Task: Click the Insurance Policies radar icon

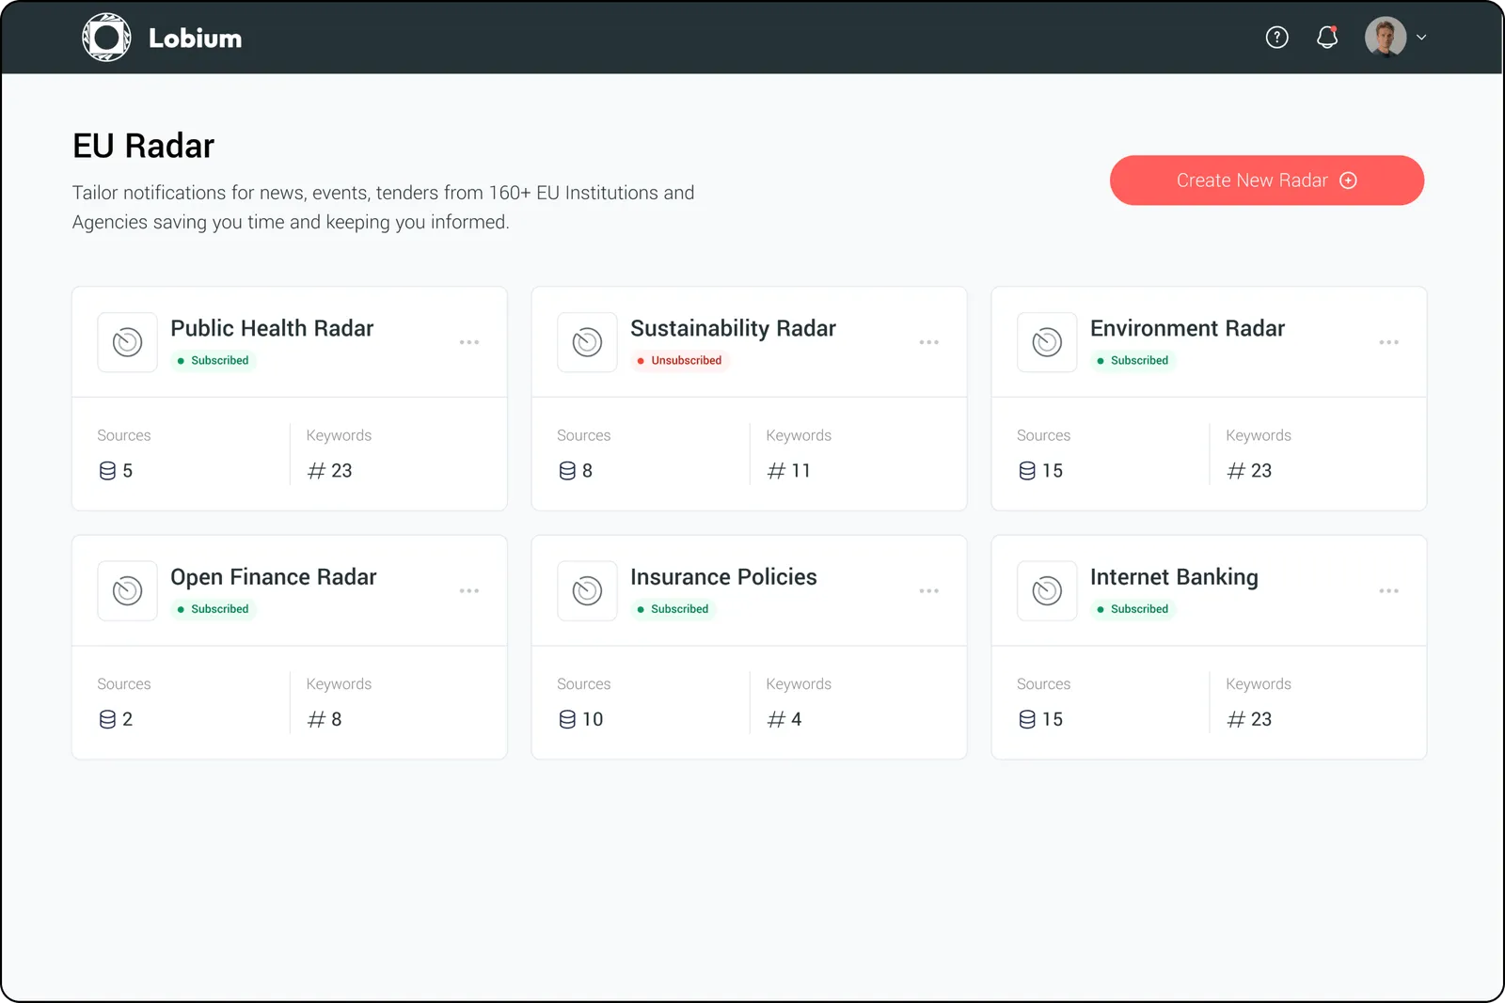Action: [x=587, y=591]
